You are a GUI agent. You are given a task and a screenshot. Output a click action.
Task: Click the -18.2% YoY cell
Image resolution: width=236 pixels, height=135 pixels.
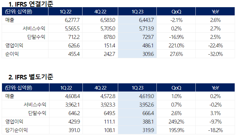(215, 130)
